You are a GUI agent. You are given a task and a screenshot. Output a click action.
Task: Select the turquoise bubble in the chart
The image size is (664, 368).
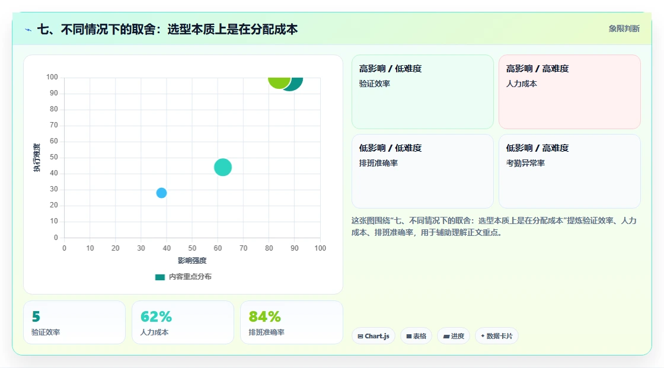(223, 167)
